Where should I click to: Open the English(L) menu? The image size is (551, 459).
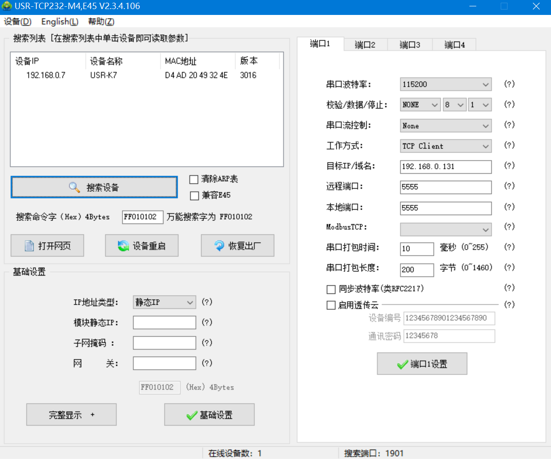60,22
